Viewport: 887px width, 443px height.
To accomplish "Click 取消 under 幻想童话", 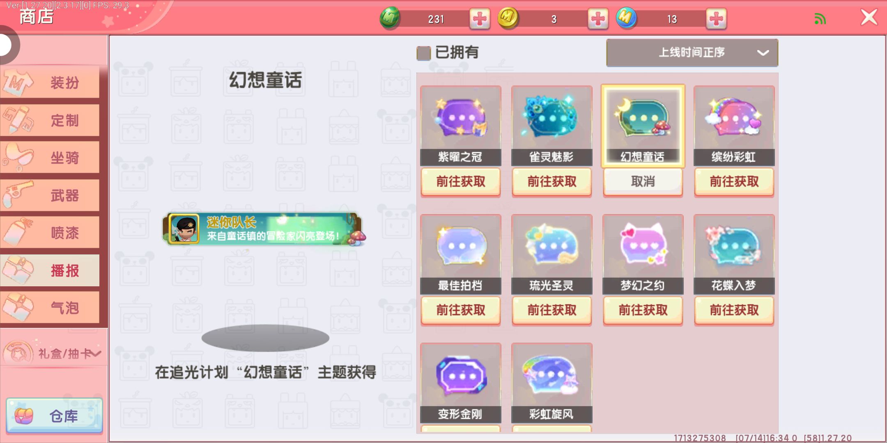I will point(643,181).
